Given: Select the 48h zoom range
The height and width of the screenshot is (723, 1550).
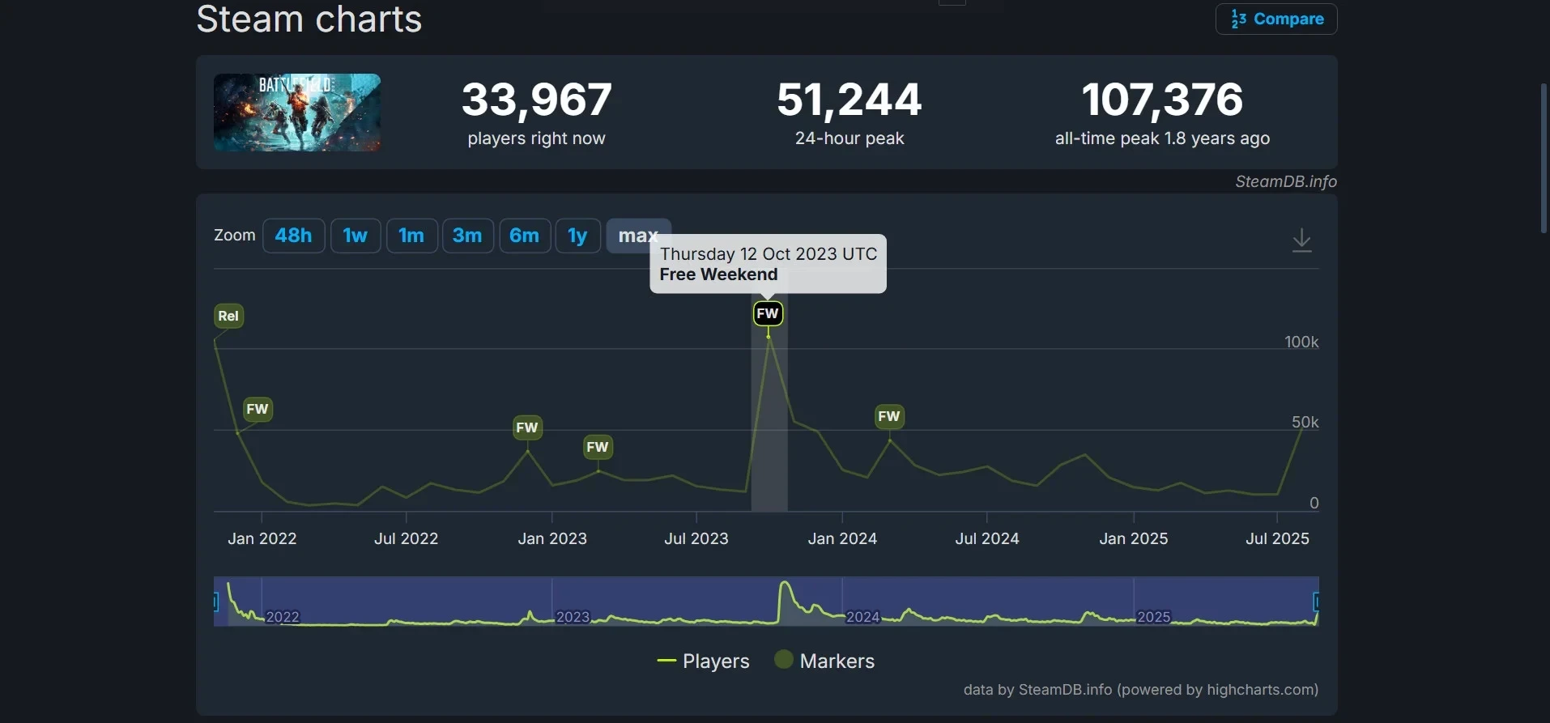Looking at the screenshot, I should [x=293, y=236].
